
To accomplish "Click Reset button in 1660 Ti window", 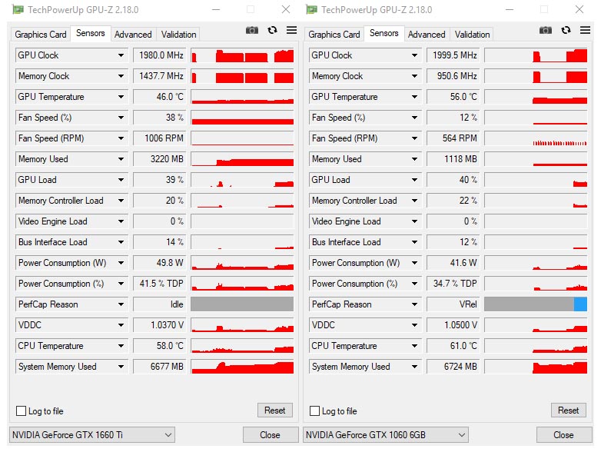I will [x=275, y=410].
